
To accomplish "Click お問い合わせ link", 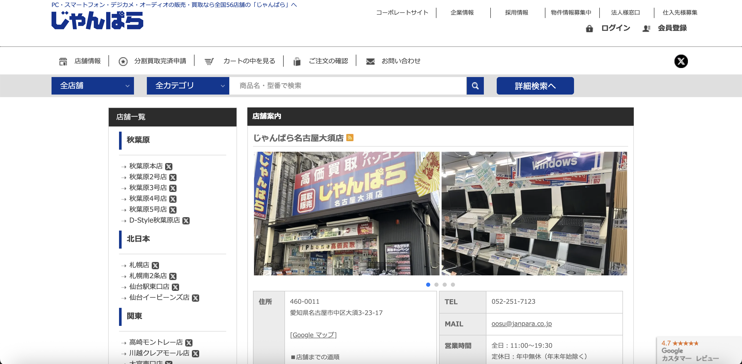I will (401, 61).
